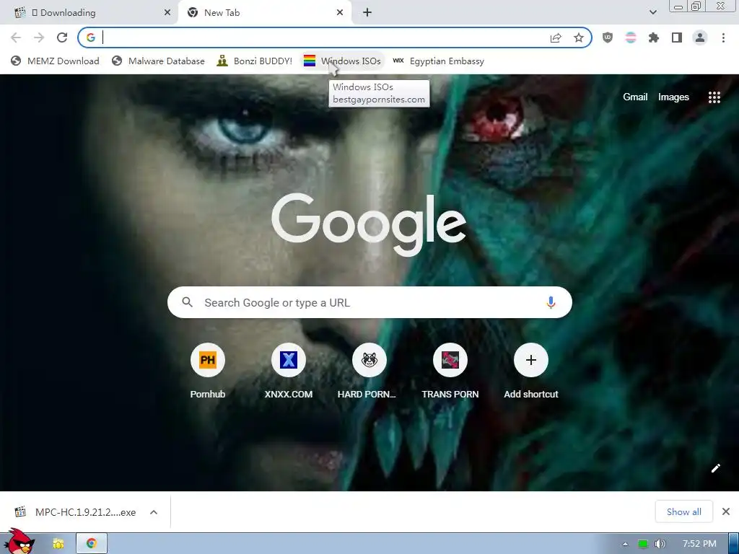Show hidden system tray icons

point(625,544)
